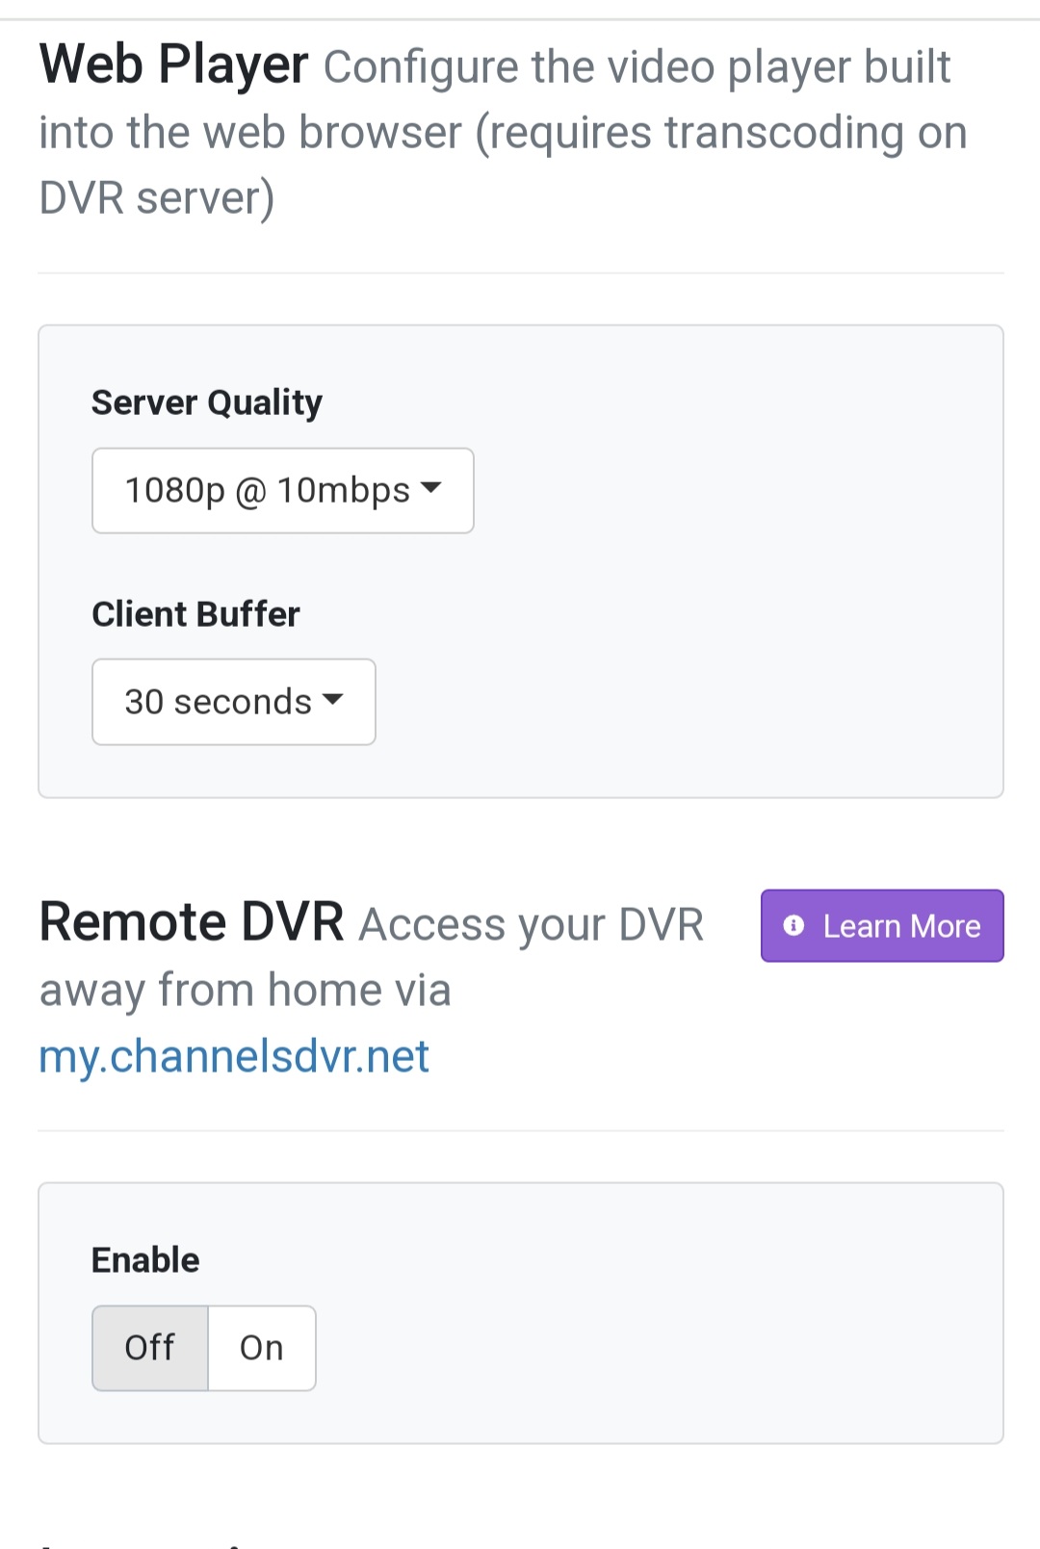Open the Server Quality dropdown

coord(282,490)
